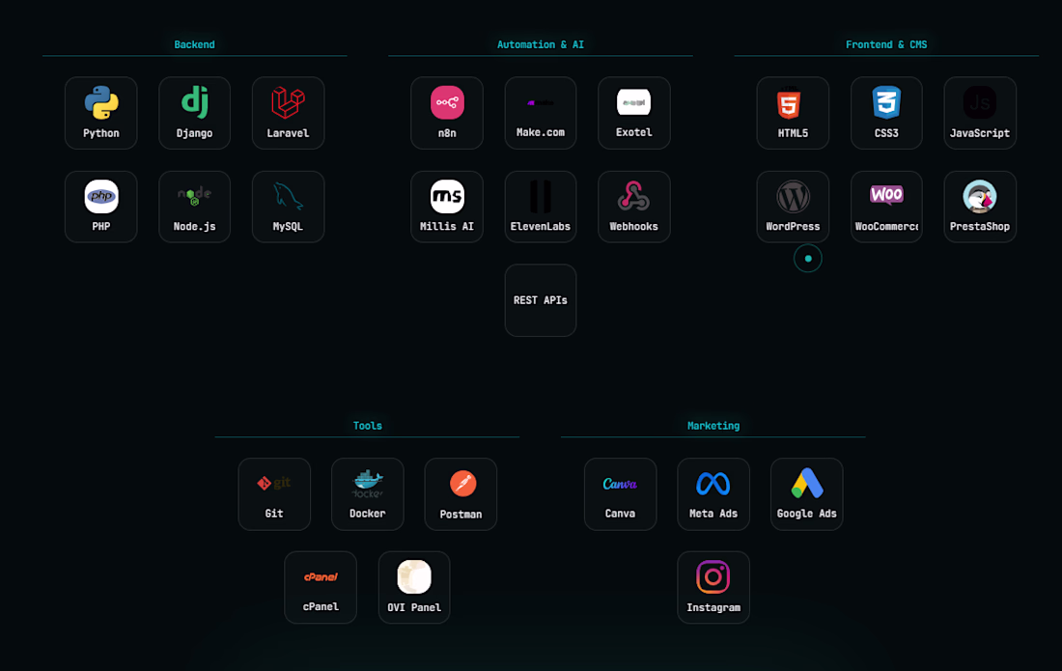1062x671 pixels.
Task: Select the Exotel logo card
Action: click(x=634, y=113)
